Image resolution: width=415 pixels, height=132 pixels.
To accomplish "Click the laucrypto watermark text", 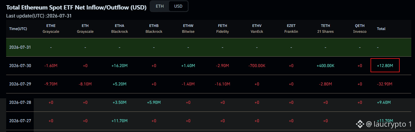I will [x=389, y=124].
